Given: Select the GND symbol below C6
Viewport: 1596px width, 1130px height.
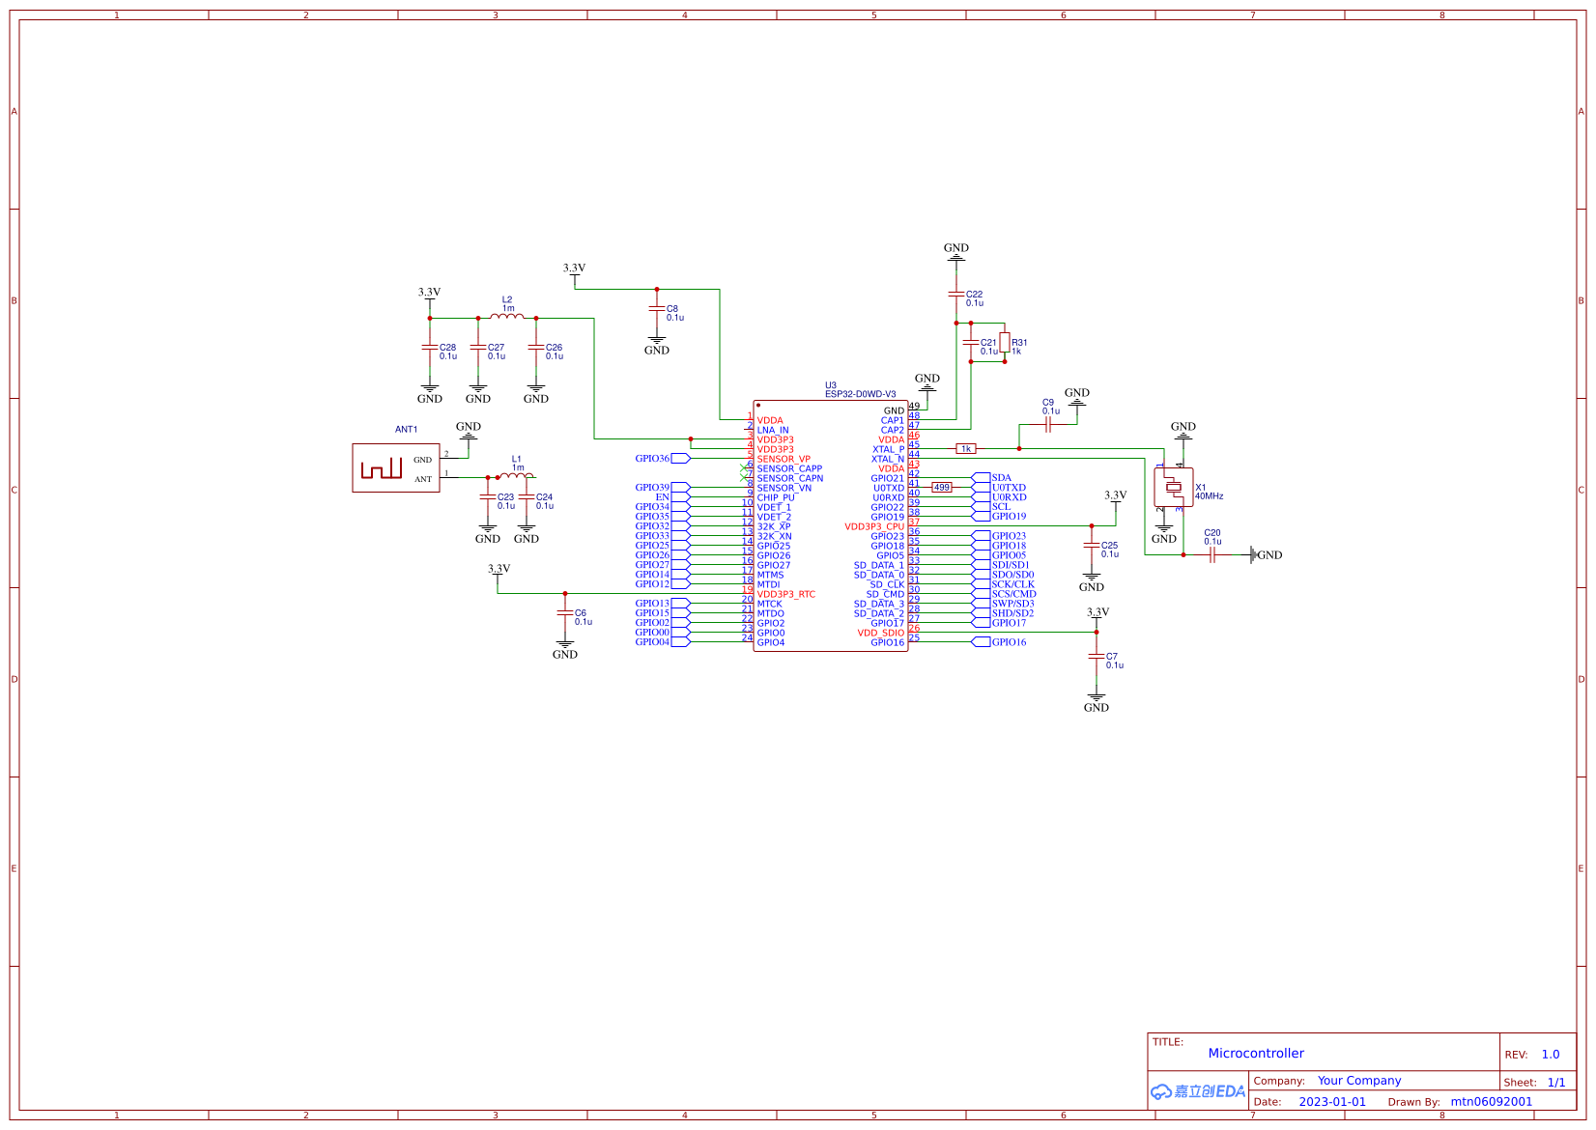Looking at the screenshot, I should [564, 646].
